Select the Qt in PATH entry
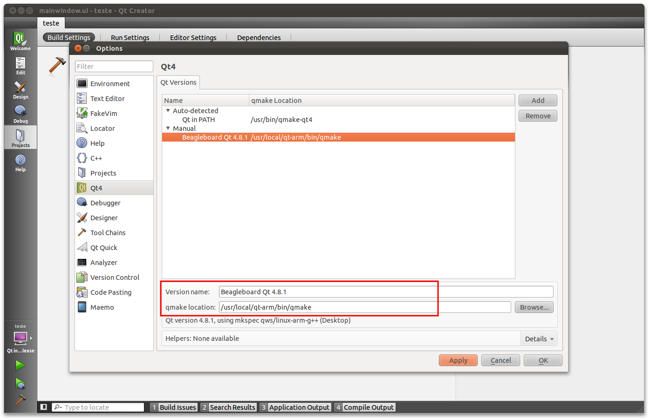This screenshot has width=651, height=420. coord(199,120)
